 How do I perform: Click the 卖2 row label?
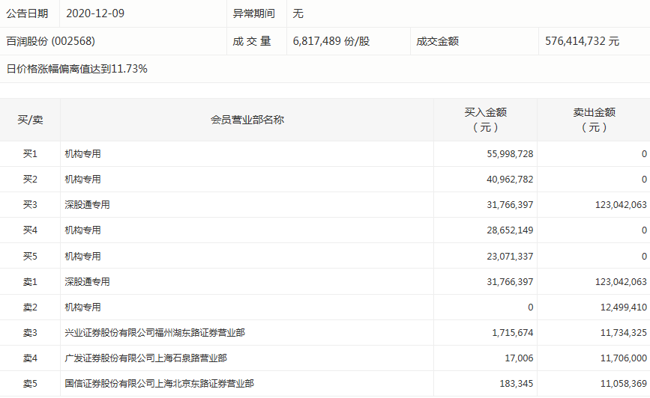(x=30, y=307)
